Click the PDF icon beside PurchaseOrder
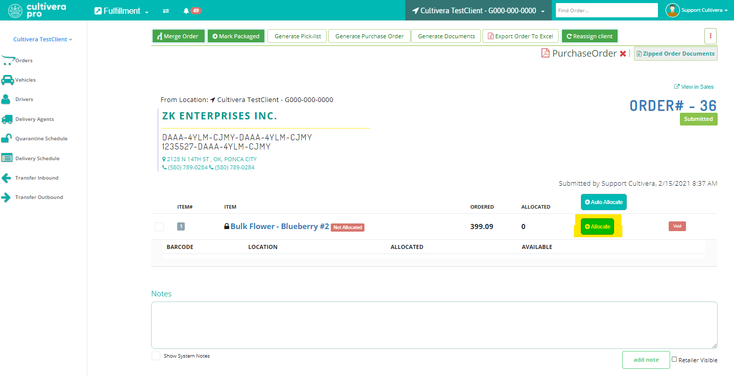This screenshot has height=377, width=734. coord(545,53)
